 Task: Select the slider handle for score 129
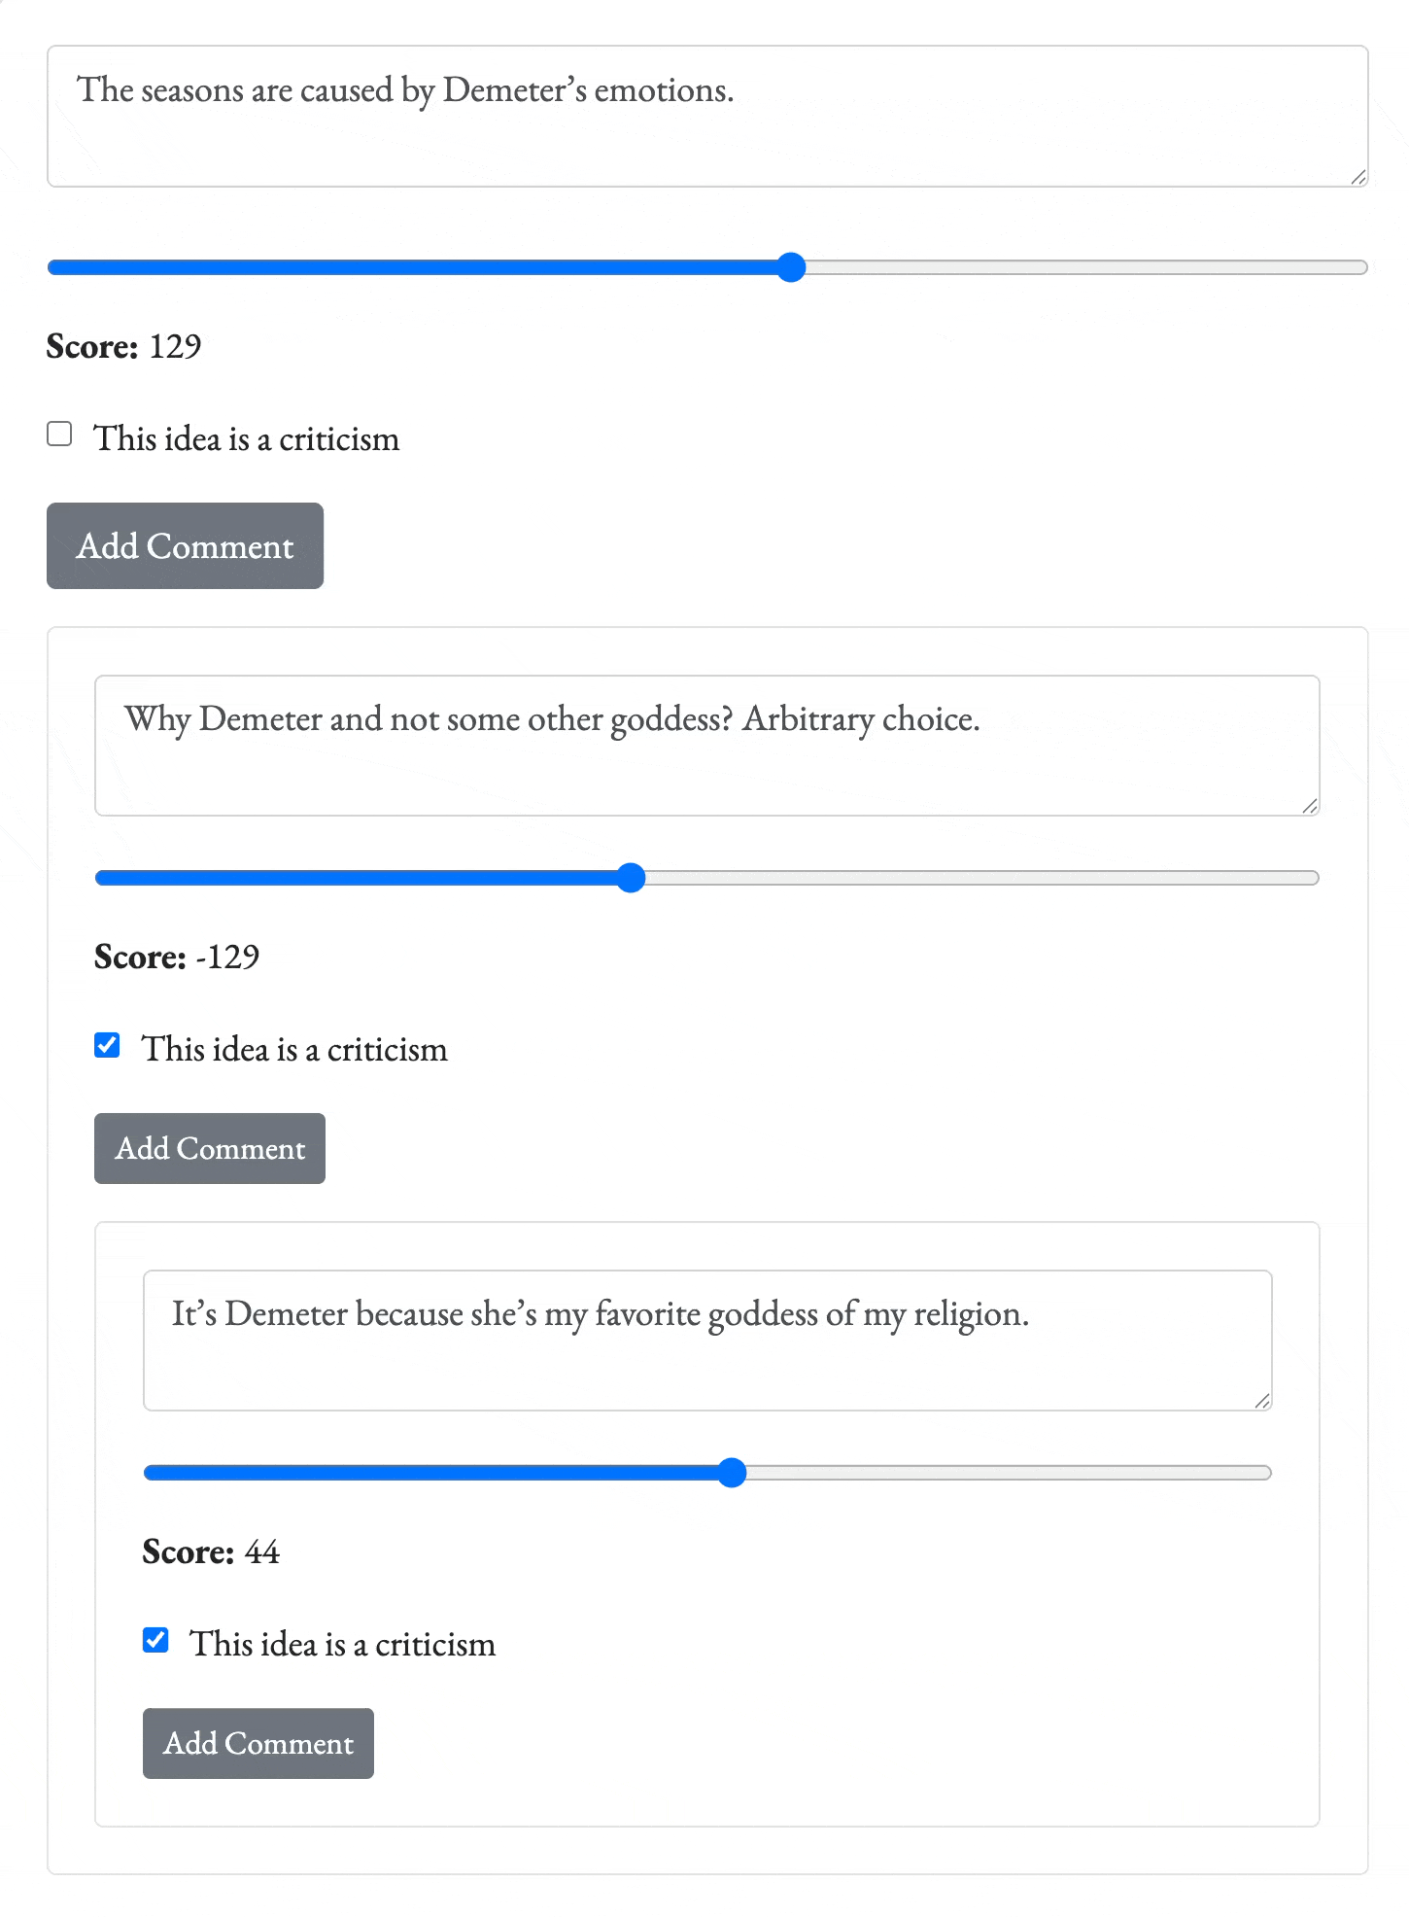791,265
